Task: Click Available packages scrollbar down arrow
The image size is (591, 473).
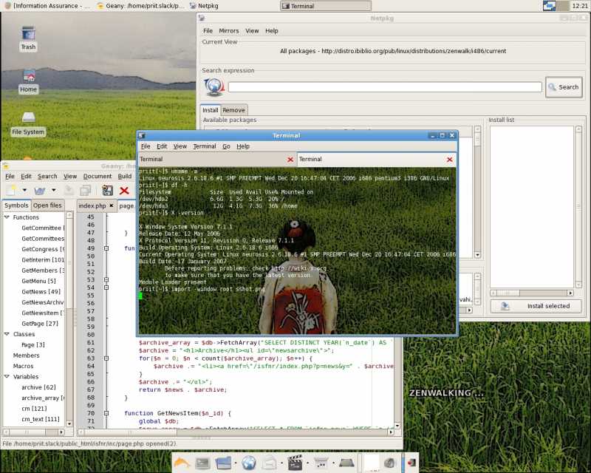Action: click(477, 255)
